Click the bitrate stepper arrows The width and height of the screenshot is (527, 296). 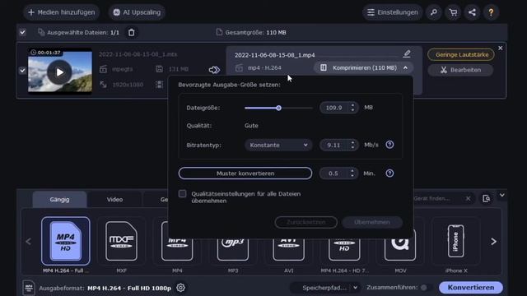point(352,145)
